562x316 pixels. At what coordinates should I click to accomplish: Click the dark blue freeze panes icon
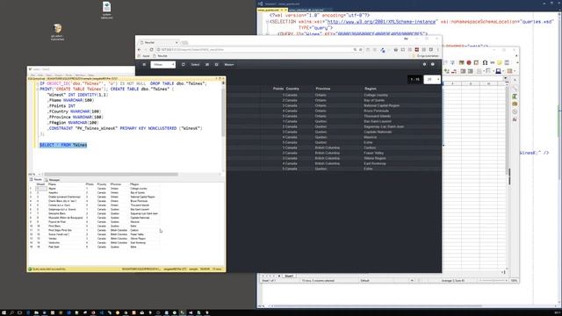click(498, 71)
